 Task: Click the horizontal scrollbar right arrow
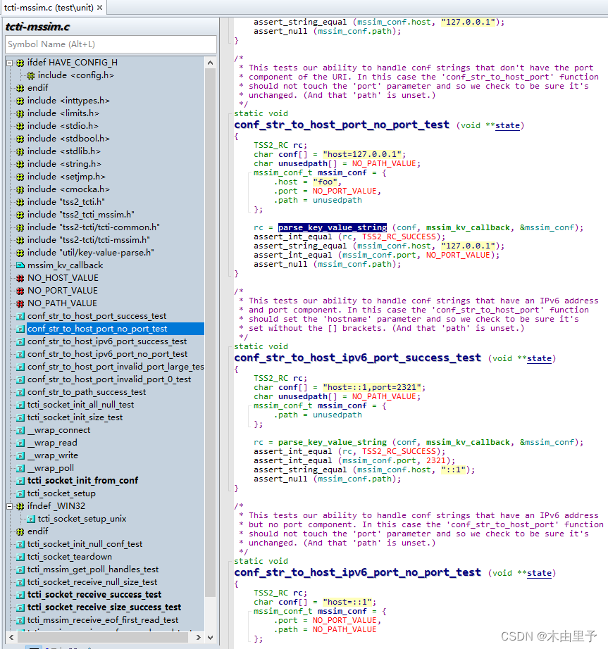click(x=198, y=637)
